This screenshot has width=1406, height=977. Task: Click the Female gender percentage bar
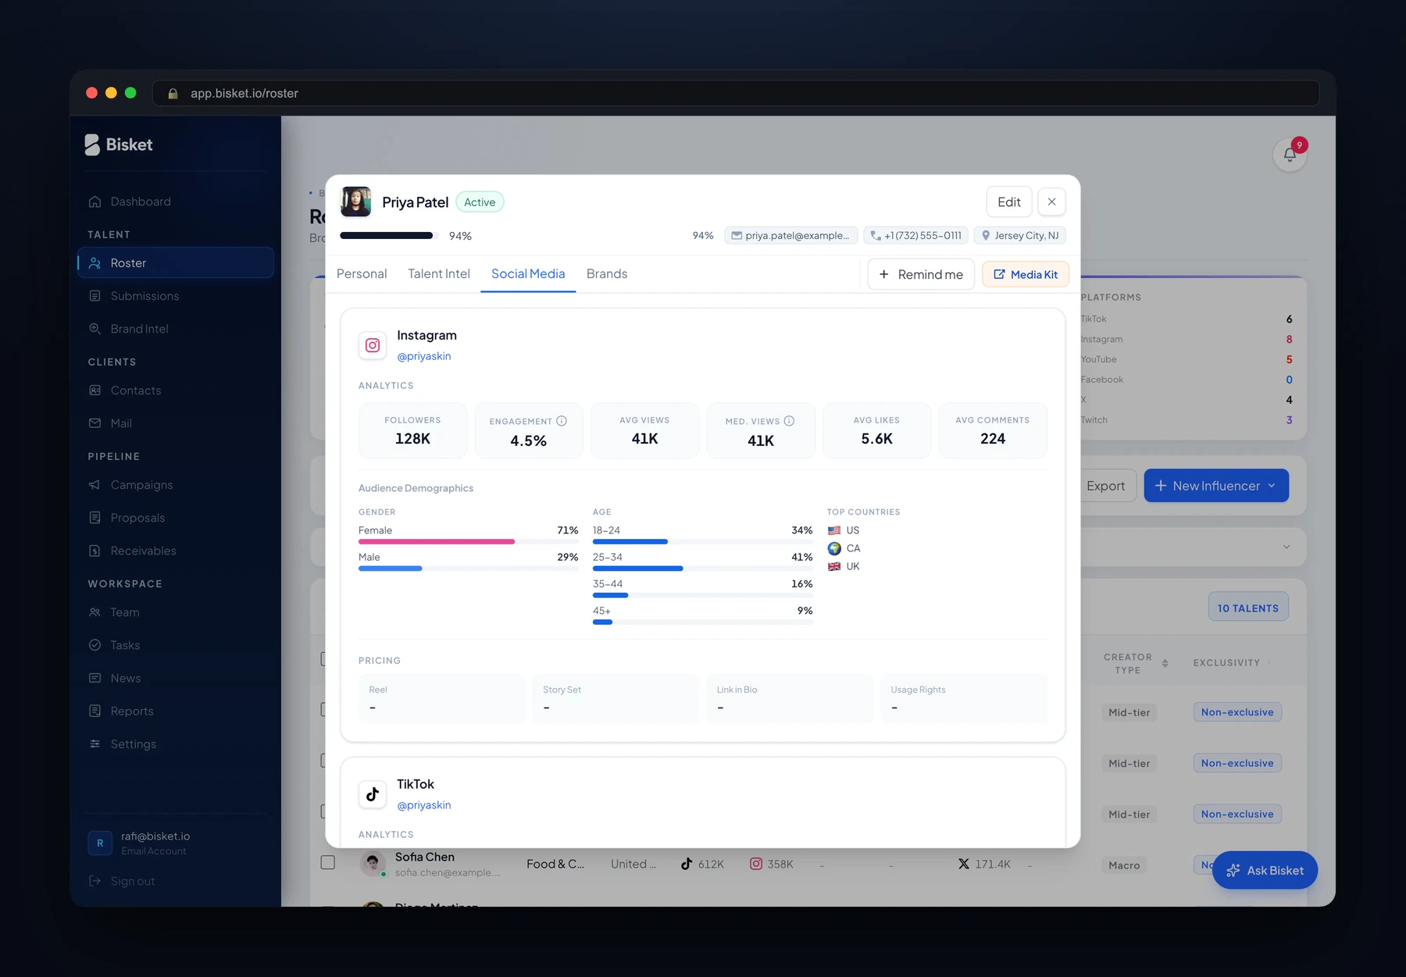[469, 542]
